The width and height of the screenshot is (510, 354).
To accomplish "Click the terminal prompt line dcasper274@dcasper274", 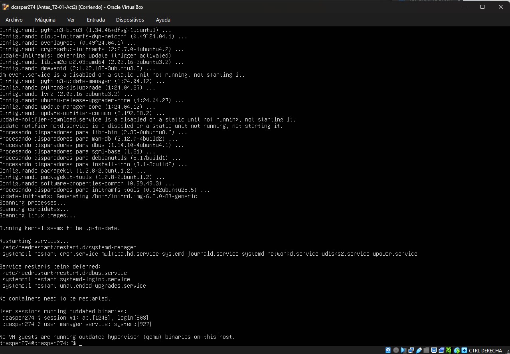I will click(38, 343).
